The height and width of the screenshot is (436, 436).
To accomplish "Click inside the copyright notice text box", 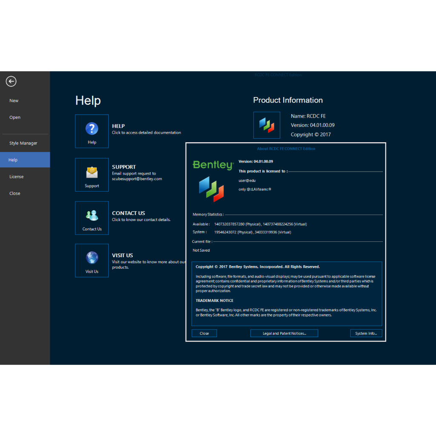I will (286, 294).
